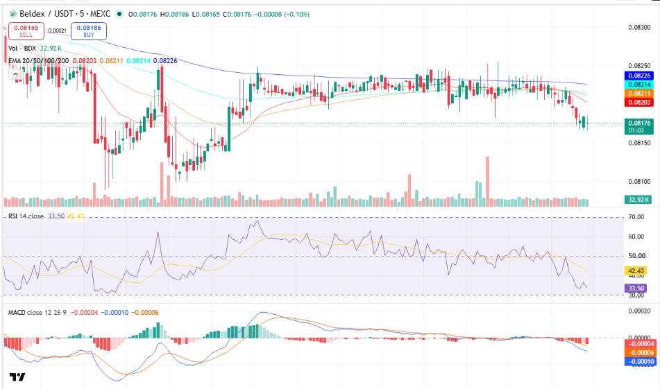Select the EMA 20/50/100/200 indicator legend
Screen dimensions: 660x389
[x=38, y=61]
